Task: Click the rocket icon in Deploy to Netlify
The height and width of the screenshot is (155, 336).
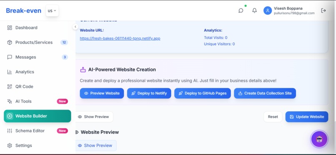Action: point(133,93)
